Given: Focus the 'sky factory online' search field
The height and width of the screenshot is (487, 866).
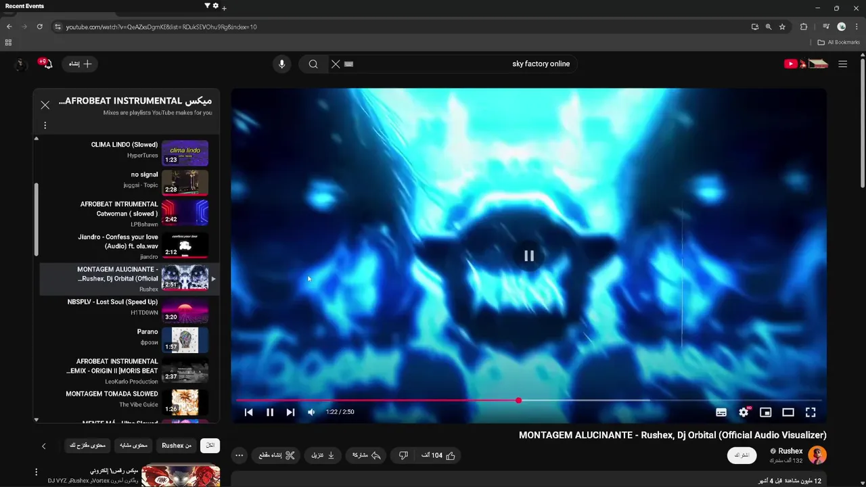Looking at the screenshot, I should pos(453,64).
